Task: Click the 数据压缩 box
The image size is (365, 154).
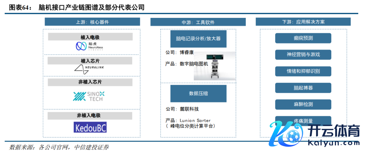Action: 198,94
